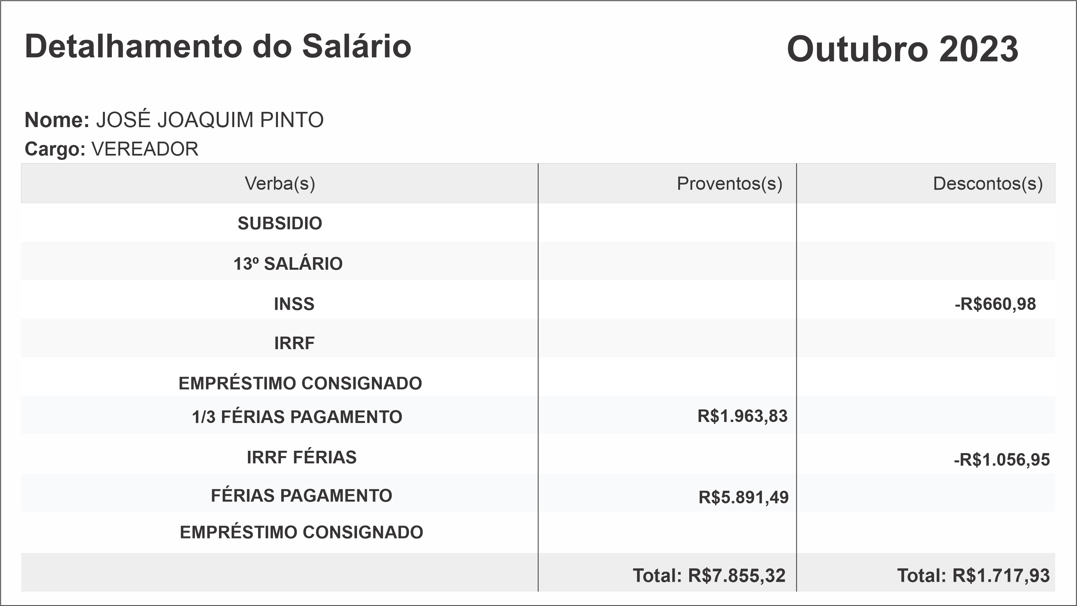Click the "Outubro 2023" period heading
1077x606 pixels.
pos(902,49)
